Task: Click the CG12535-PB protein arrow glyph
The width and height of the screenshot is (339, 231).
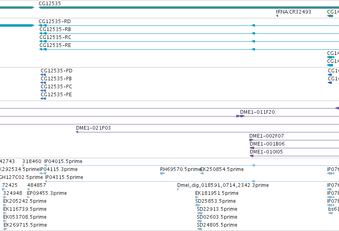Action: pyautogui.click(x=43, y=83)
